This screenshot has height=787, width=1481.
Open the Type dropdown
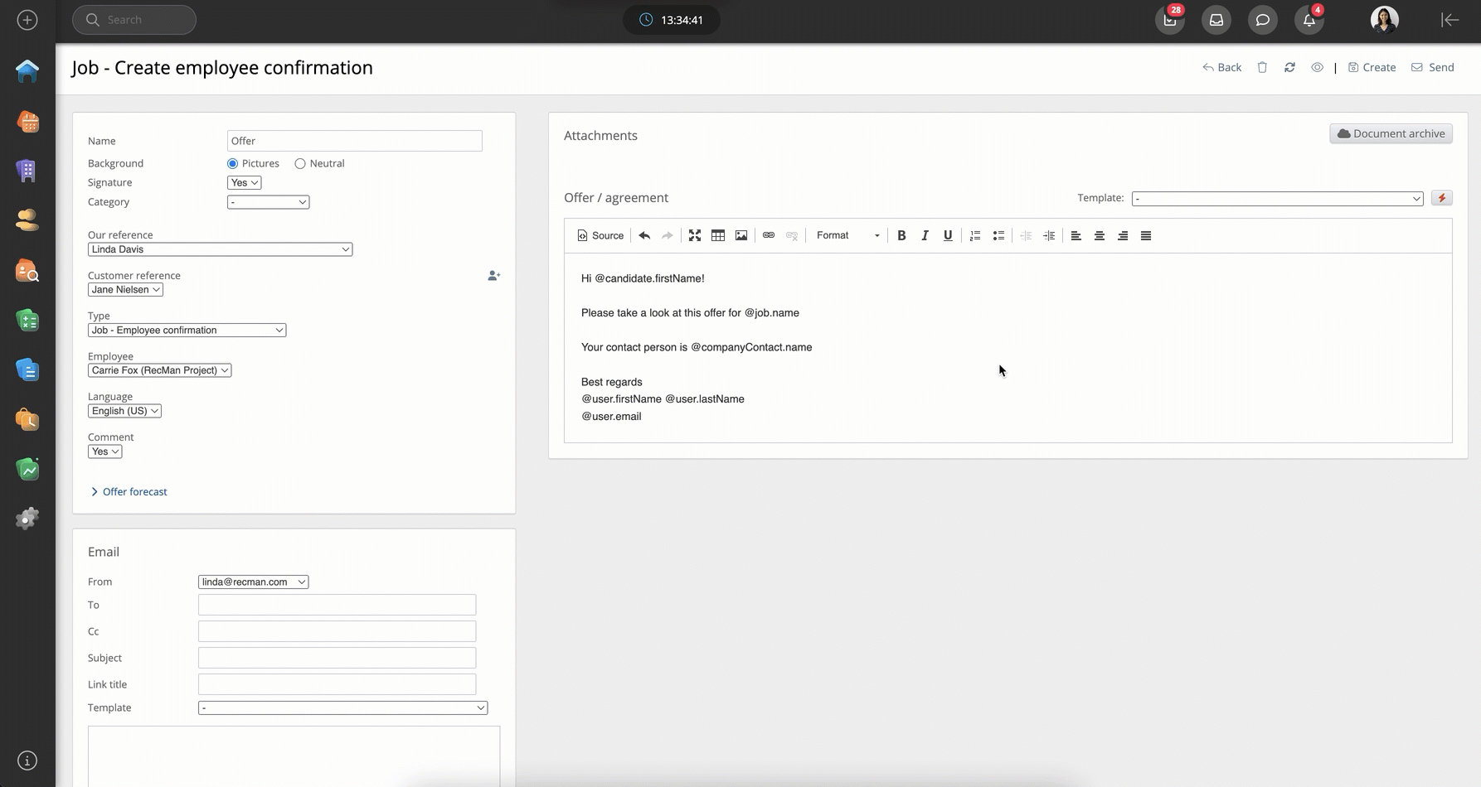[x=187, y=330]
